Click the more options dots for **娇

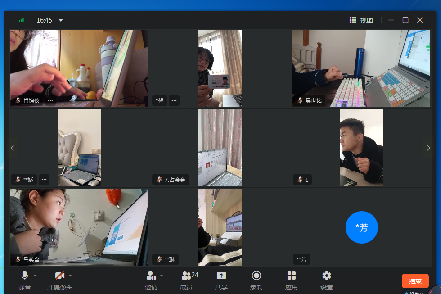pyautogui.click(x=44, y=180)
